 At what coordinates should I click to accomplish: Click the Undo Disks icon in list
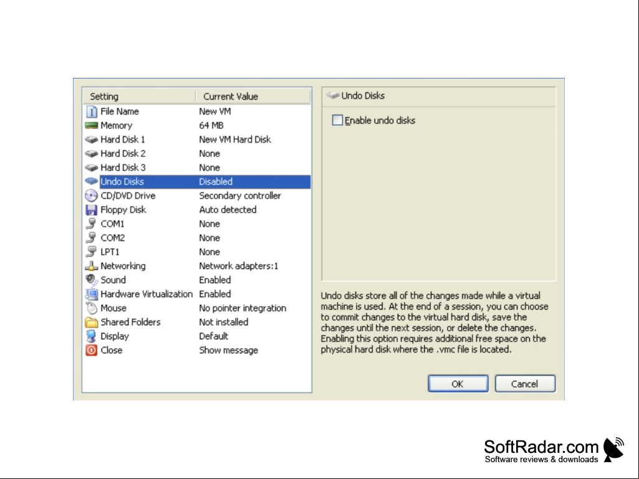coord(91,182)
